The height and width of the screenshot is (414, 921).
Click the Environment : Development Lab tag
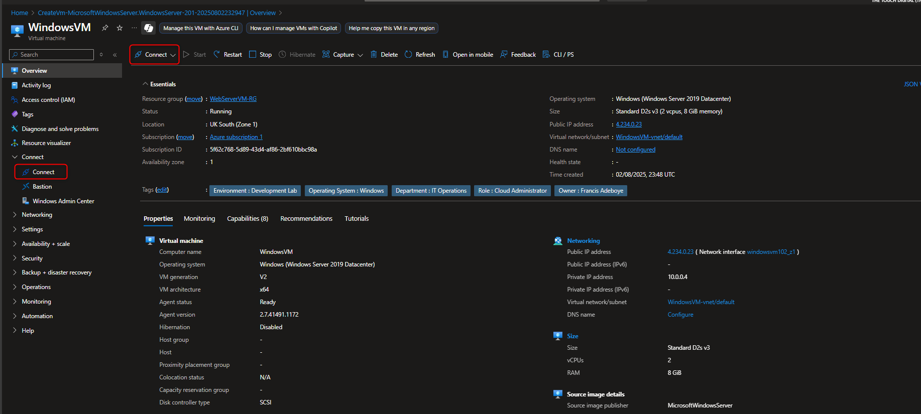click(255, 191)
